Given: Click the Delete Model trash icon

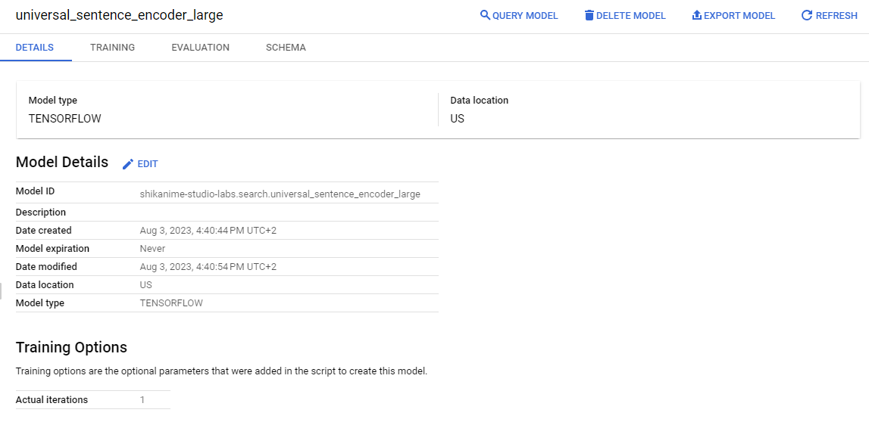Looking at the screenshot, I should pyautogui.click(x=589, y=15).
